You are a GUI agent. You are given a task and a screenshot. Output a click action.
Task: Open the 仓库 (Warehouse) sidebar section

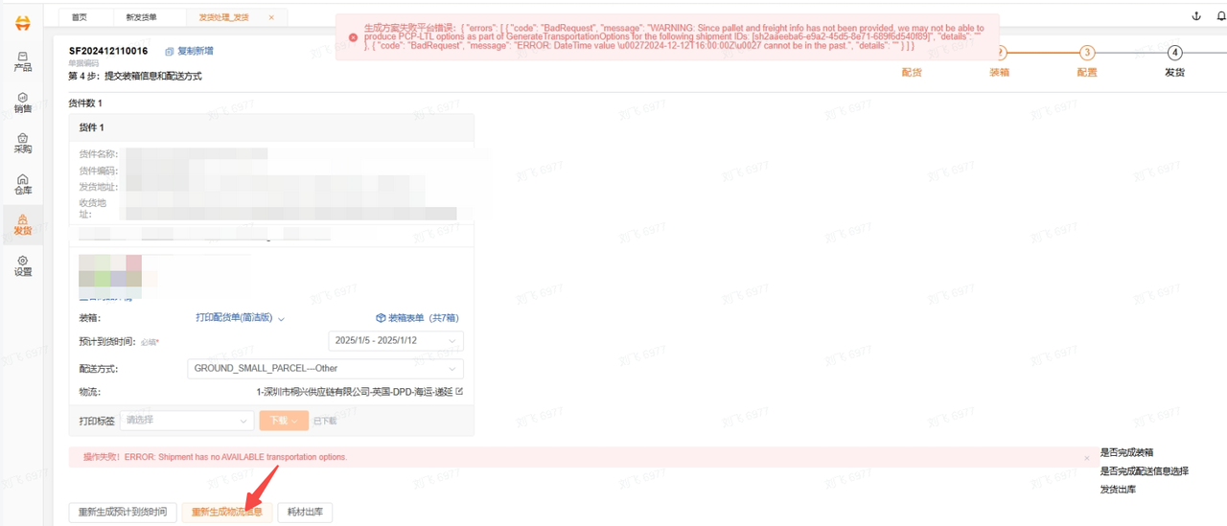(23, 184)
